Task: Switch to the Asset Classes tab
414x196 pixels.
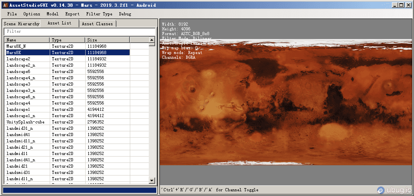Action: tap(97, 24)
